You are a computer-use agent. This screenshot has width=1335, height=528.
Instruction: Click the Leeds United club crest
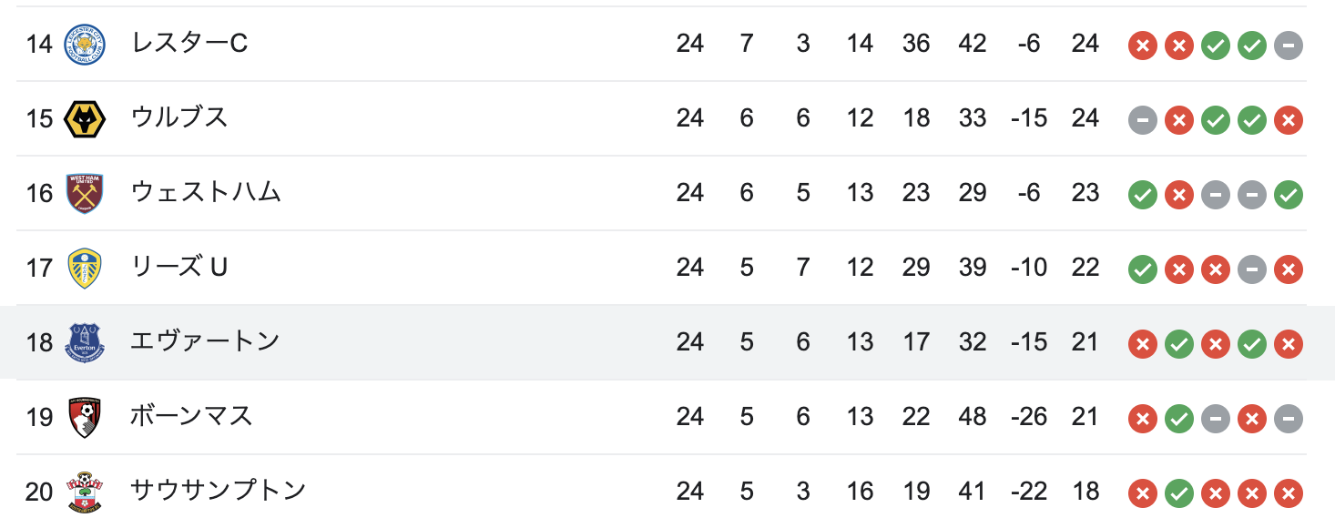click(85, 269)
